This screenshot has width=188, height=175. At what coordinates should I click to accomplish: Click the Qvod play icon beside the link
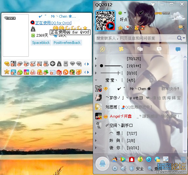pyautogui.click(x=32, y=23)
